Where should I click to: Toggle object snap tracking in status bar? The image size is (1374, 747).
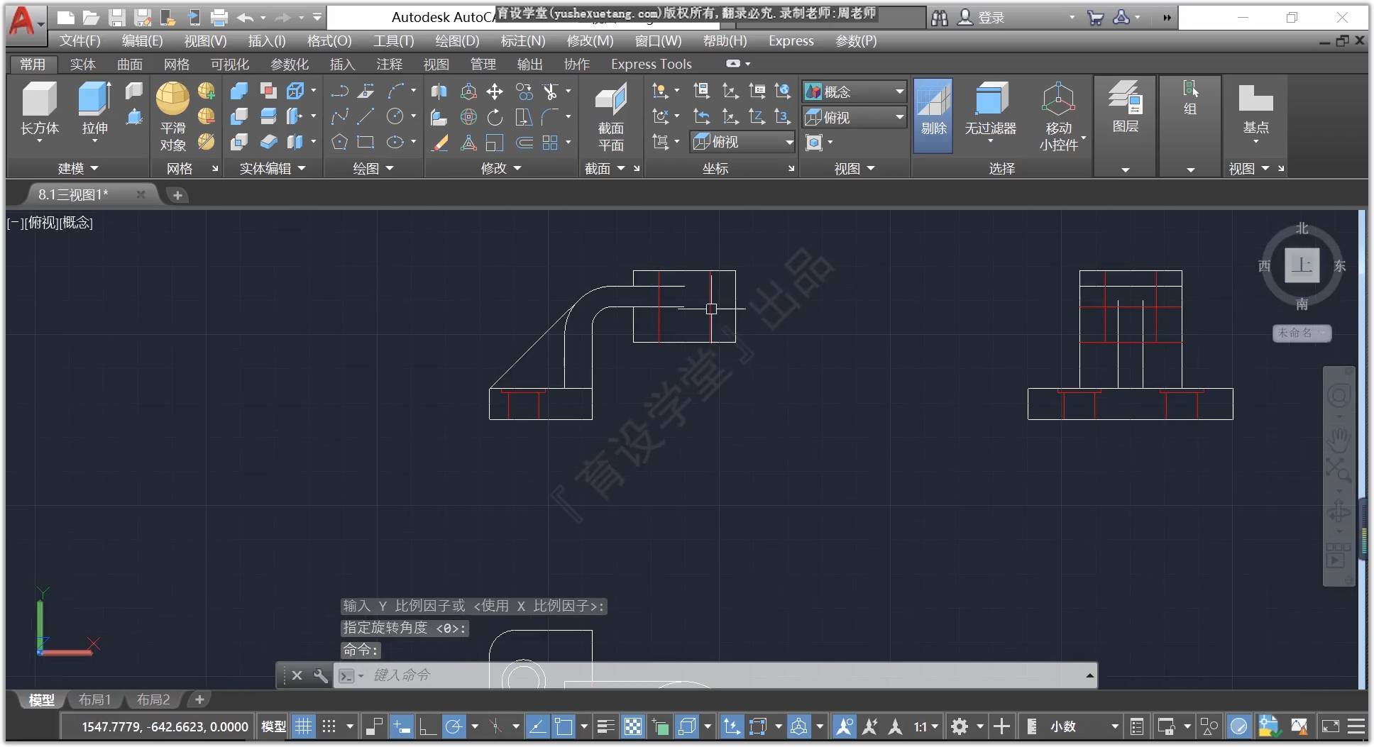[537, 726]
